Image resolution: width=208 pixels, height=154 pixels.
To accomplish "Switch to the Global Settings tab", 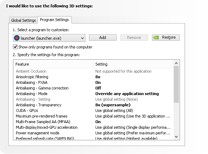I will pyautogui.click(x=23, y=20).
